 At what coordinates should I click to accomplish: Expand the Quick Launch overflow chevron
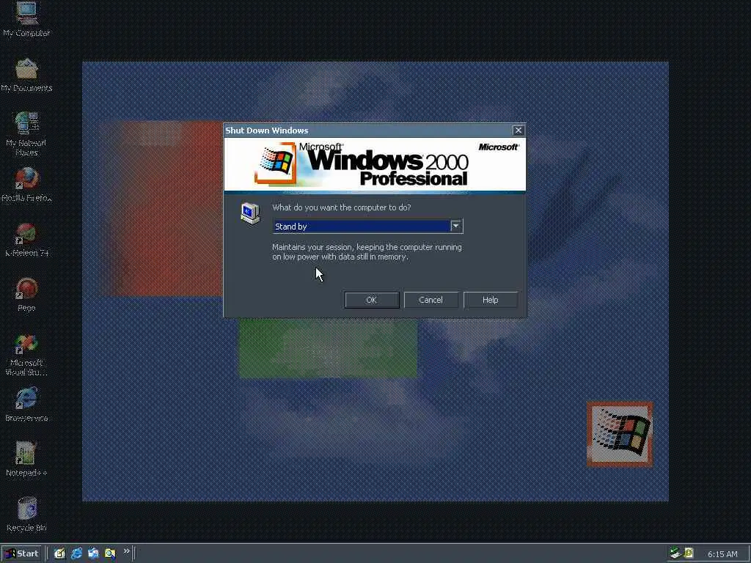pos(126,551)
